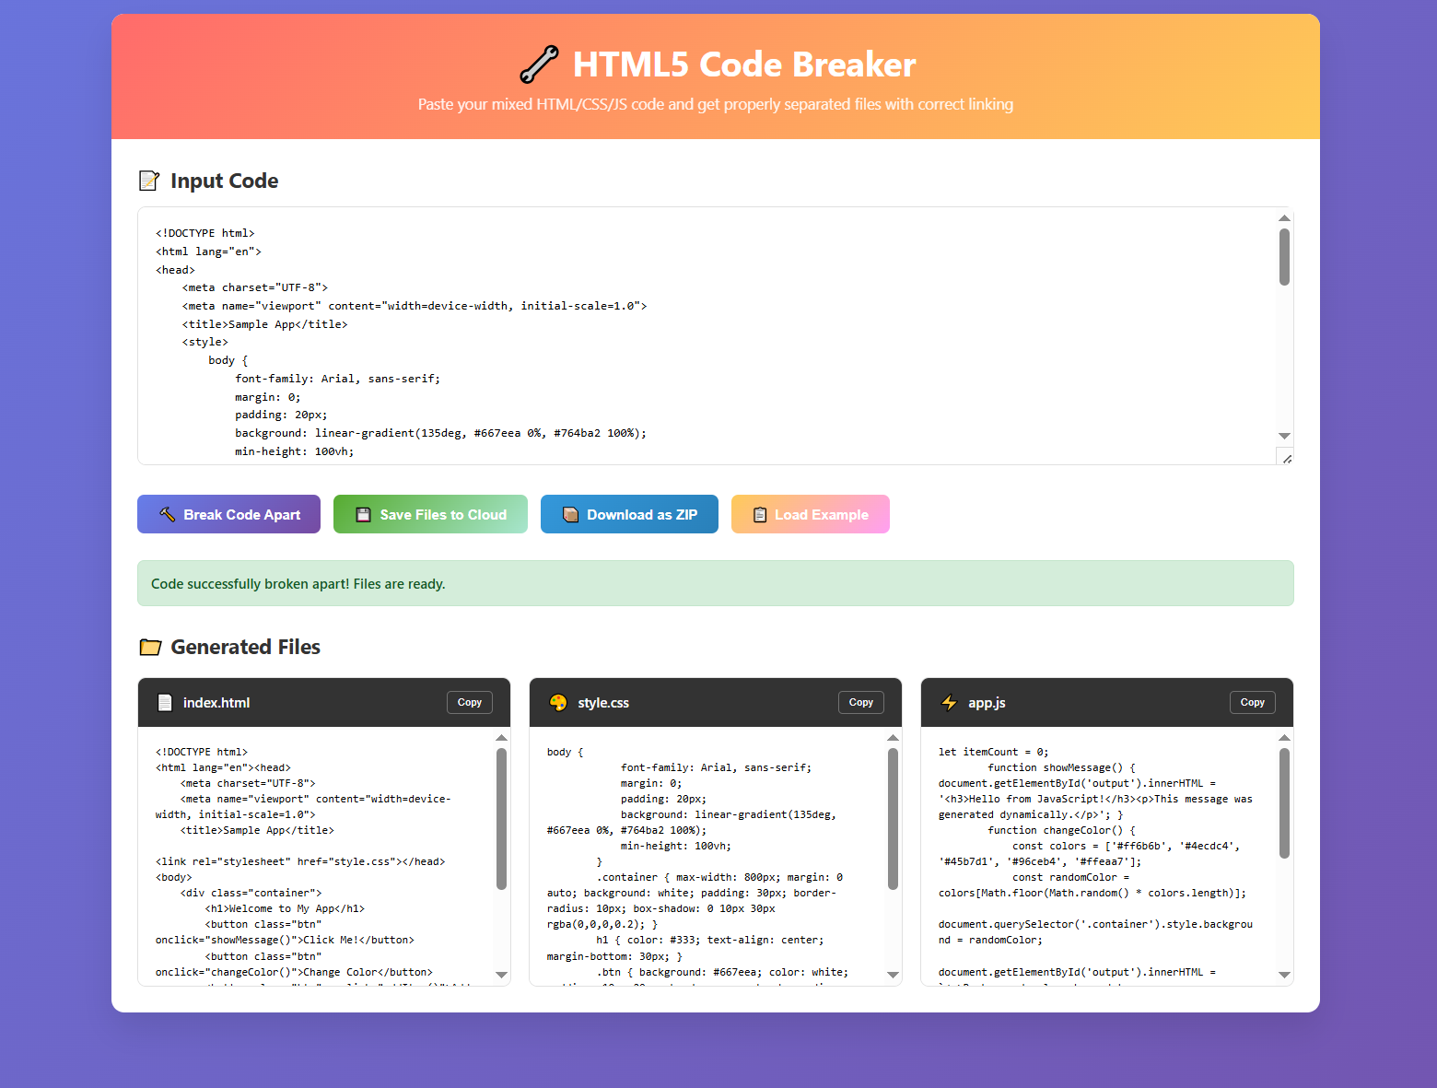Click the success message banner
1437x1088 pixels.
(x=715, y=583)
